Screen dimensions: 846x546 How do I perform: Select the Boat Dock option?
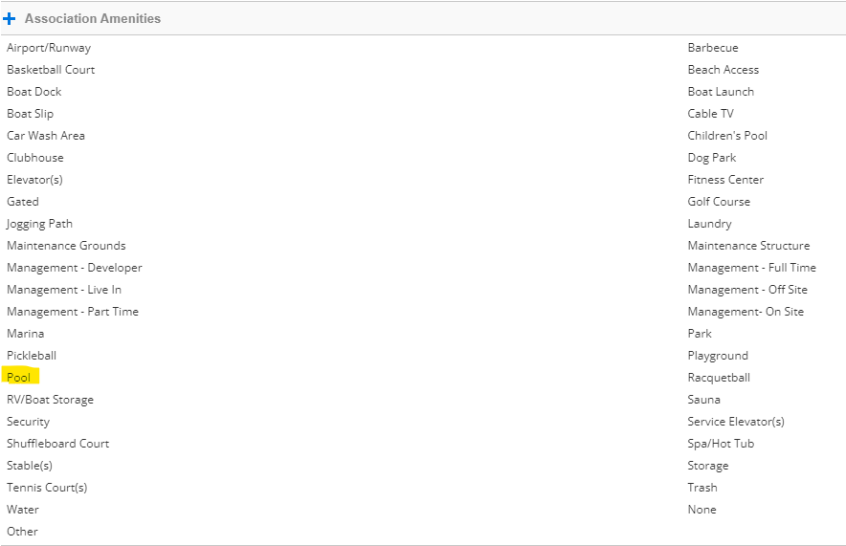34,92
